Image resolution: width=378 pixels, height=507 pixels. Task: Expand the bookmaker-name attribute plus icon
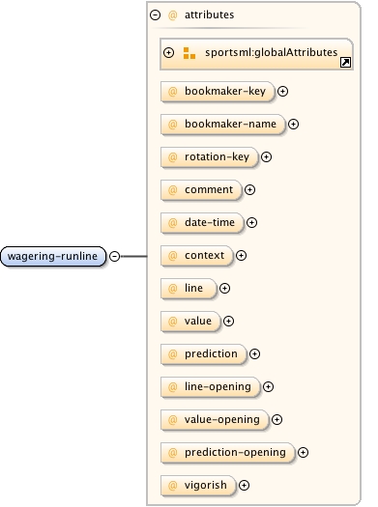(293, 125)
